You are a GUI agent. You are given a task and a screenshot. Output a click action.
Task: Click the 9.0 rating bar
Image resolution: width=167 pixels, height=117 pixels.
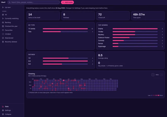coord(65,64)
